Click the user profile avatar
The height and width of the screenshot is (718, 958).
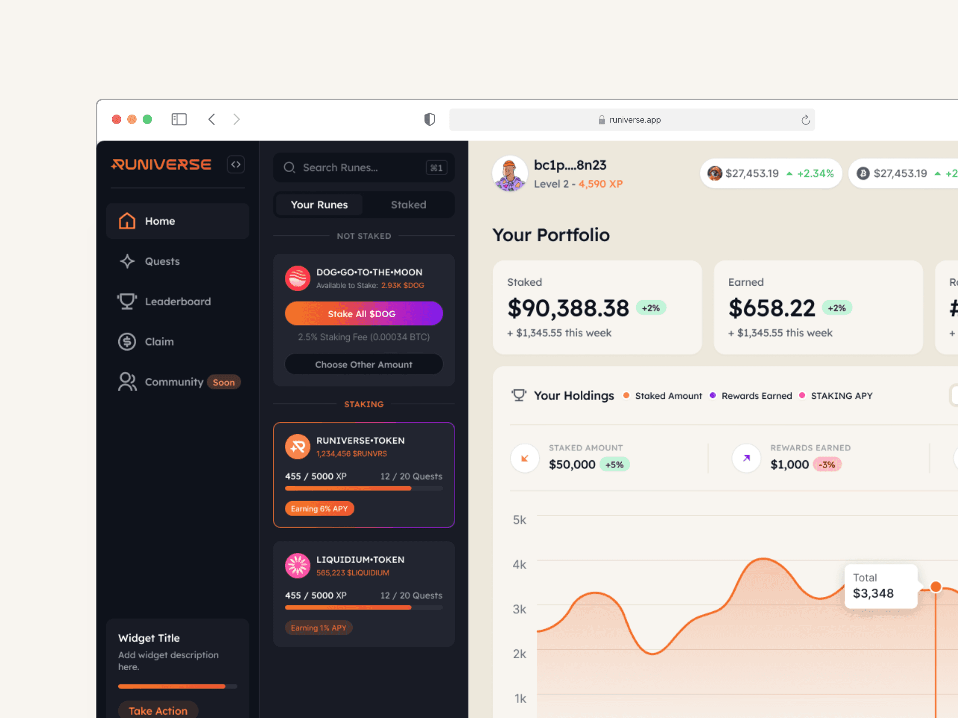click(x=509, y=174)
